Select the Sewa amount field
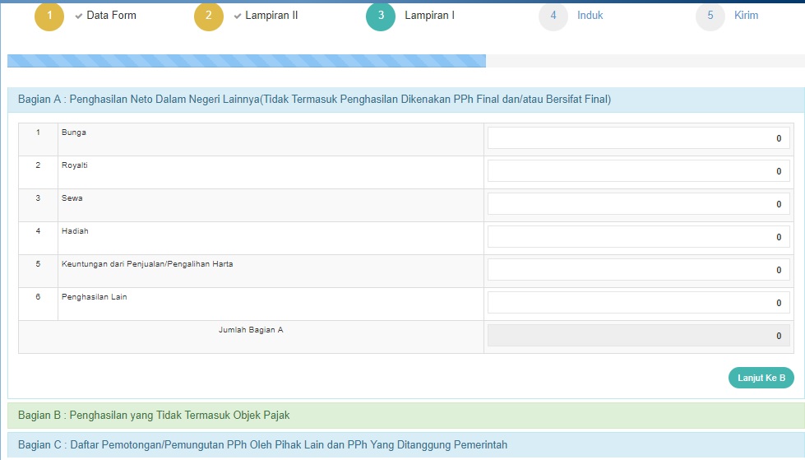This screenshot has width=805, height=460. (x=638, y=204)
